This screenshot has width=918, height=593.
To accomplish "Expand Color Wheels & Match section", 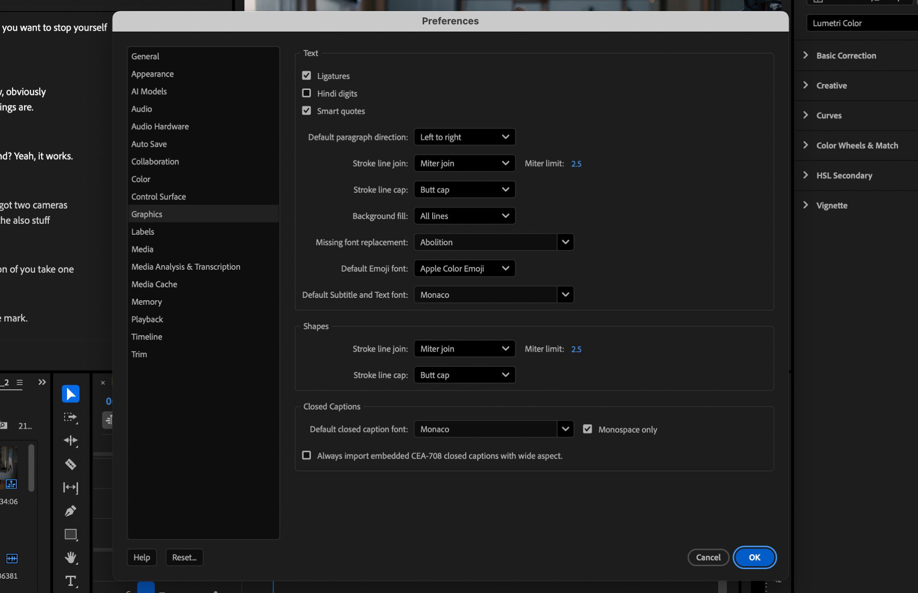I will point(806,145).
